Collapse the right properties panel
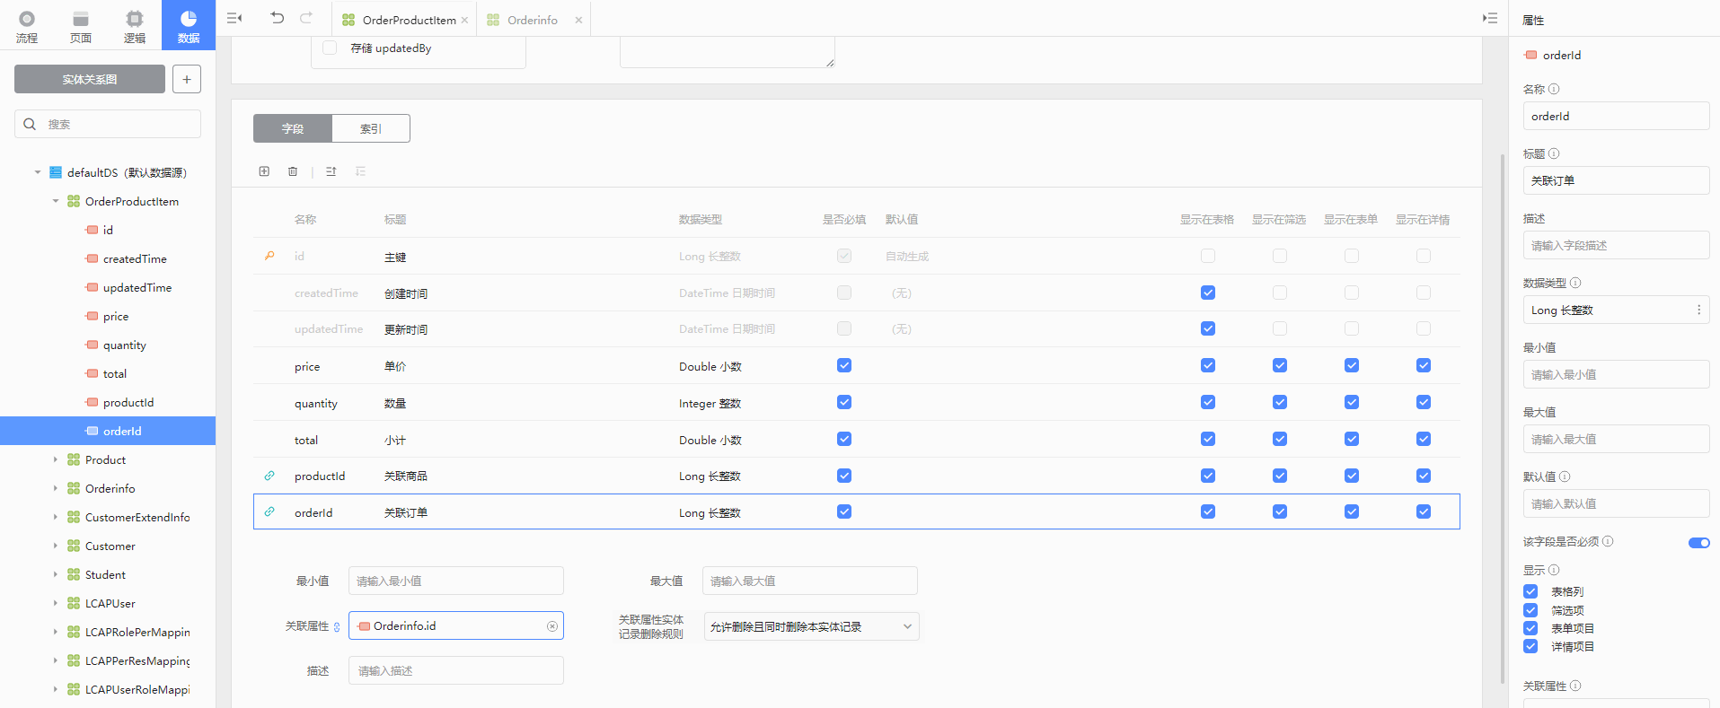Screen dimensions: 1720x708 [1490, 18]
